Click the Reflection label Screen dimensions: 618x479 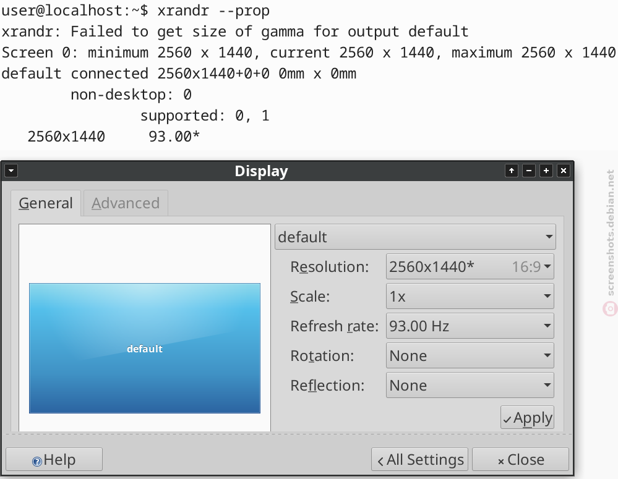[327, 386]
